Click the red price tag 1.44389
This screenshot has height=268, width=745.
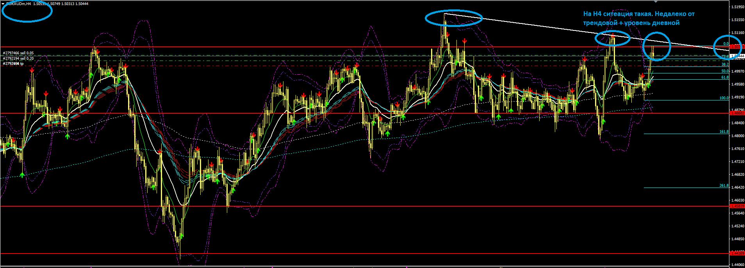tap(737, 253)
